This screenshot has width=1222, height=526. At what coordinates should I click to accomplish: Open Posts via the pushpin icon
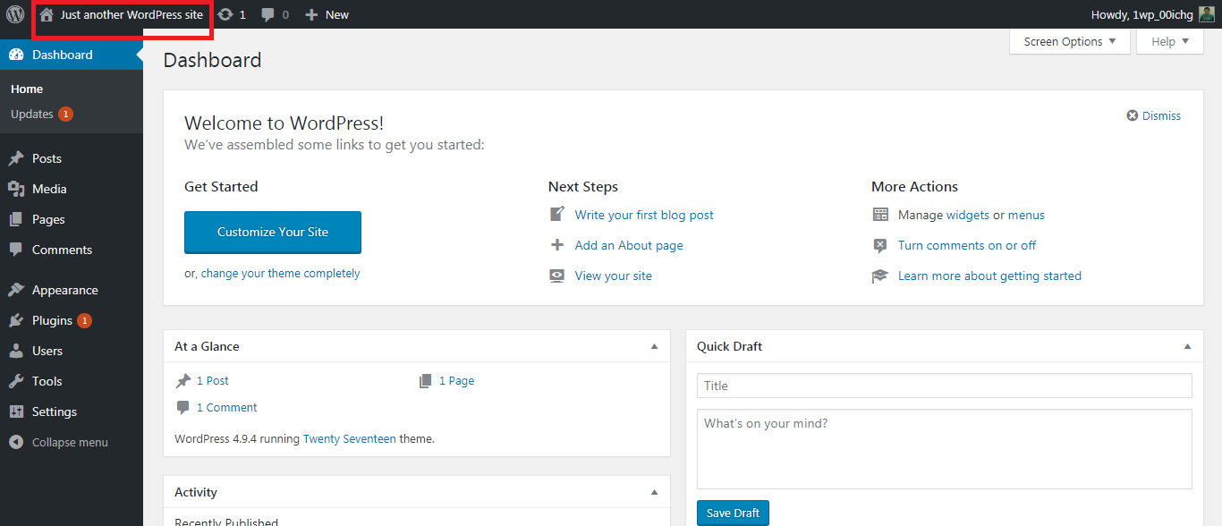(16, 158)
